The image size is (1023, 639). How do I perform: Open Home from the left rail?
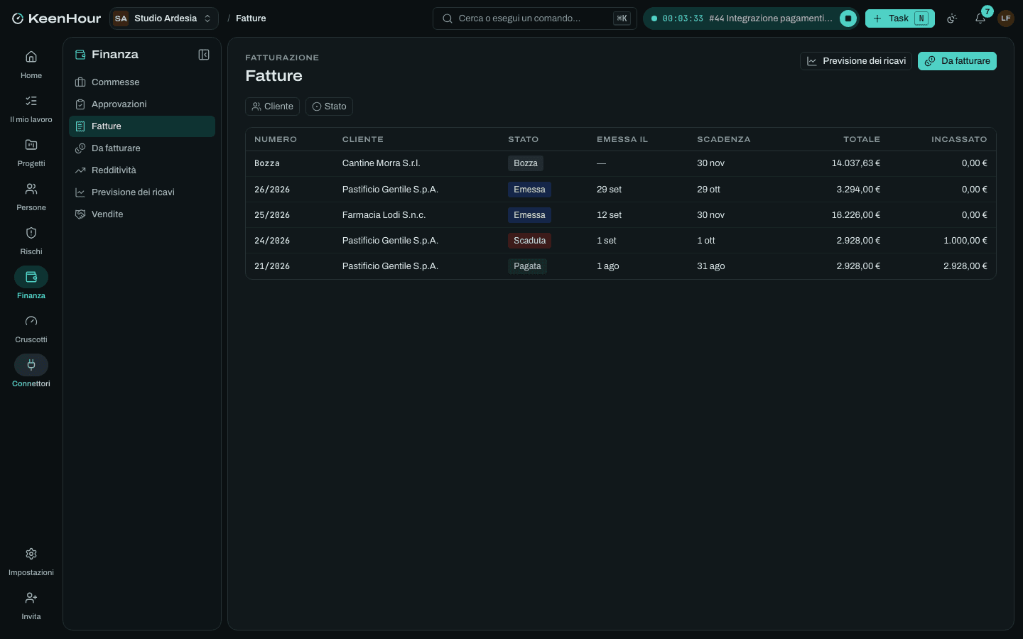pos(31,64)
